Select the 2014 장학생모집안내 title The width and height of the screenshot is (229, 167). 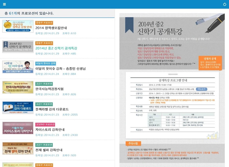pyautogui.click(x=51, y=28)
